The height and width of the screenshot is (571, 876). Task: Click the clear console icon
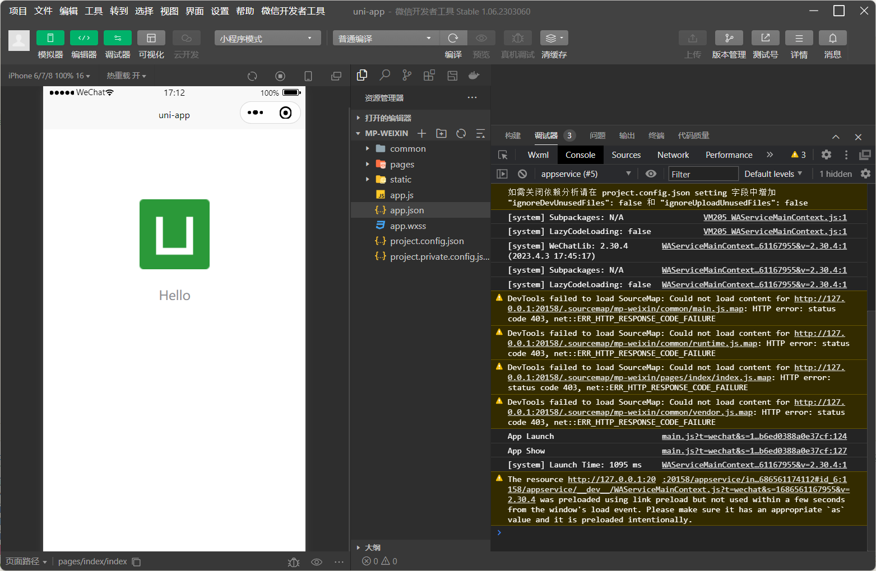[x=522, y=174]
